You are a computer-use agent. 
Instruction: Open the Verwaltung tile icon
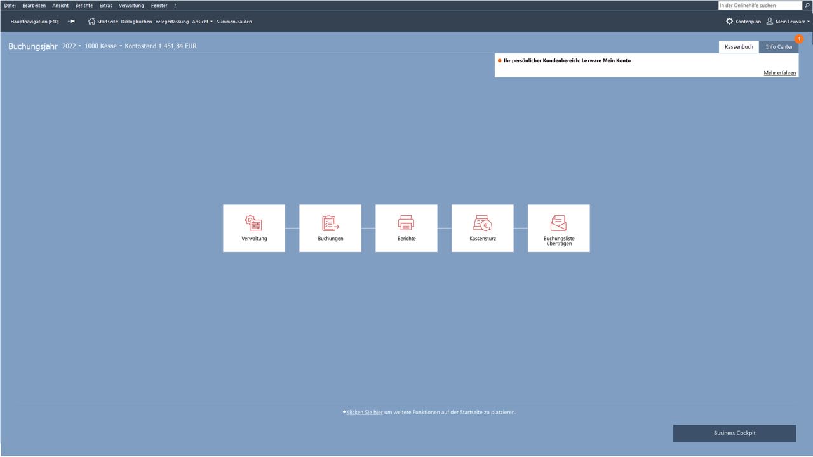tap(253, 223)
